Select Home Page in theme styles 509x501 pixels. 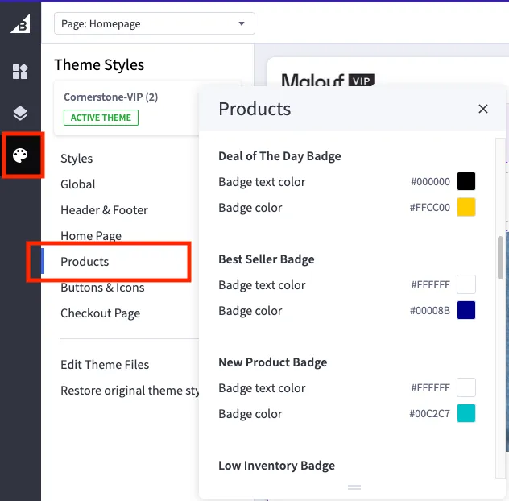click(x=91, y=236)
